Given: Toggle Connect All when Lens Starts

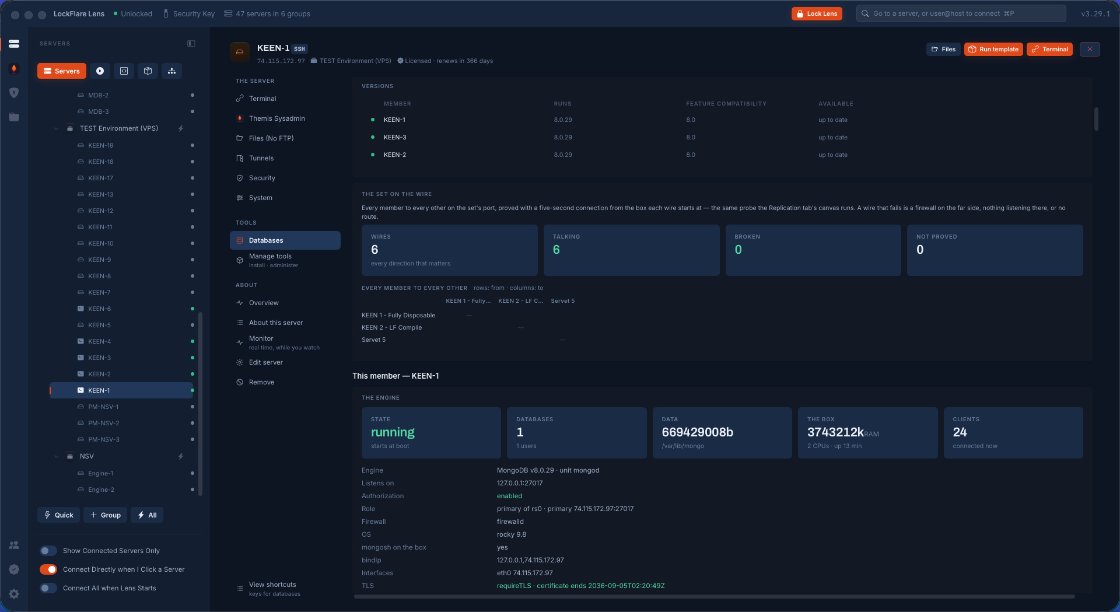Looking at the screenshot, I should [x=48, y=588].
